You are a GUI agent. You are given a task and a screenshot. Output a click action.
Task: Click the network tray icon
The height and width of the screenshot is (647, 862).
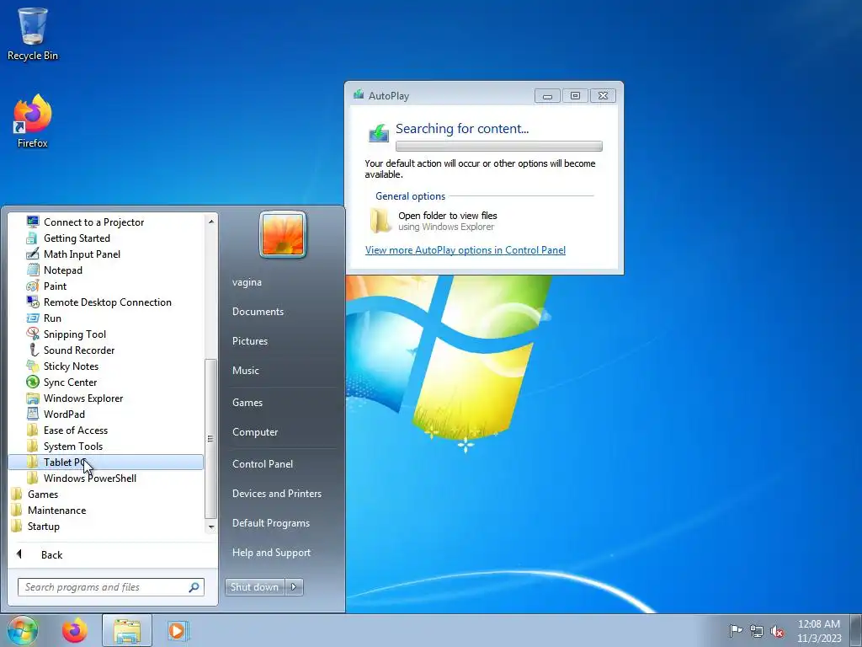pyautogui.click(x=757, y=631)
